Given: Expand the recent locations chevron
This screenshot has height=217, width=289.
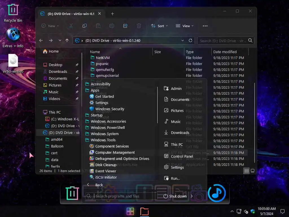Looking at the screenshot, I should pos(60,40).
